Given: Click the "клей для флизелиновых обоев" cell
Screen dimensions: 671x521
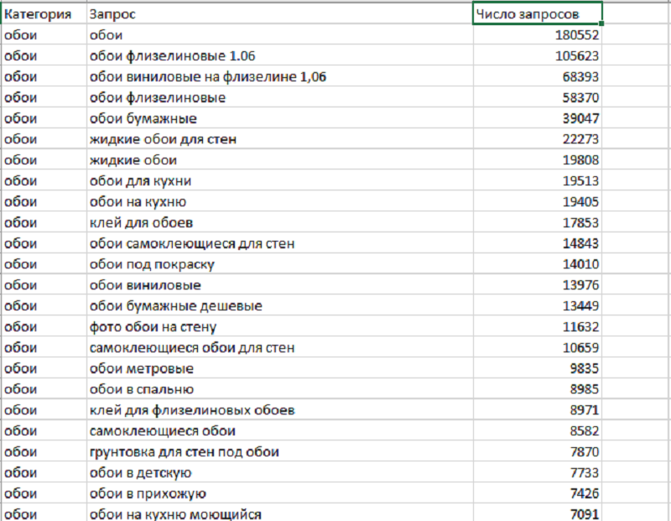Looking at the screenshot, I should coord(279,410).
